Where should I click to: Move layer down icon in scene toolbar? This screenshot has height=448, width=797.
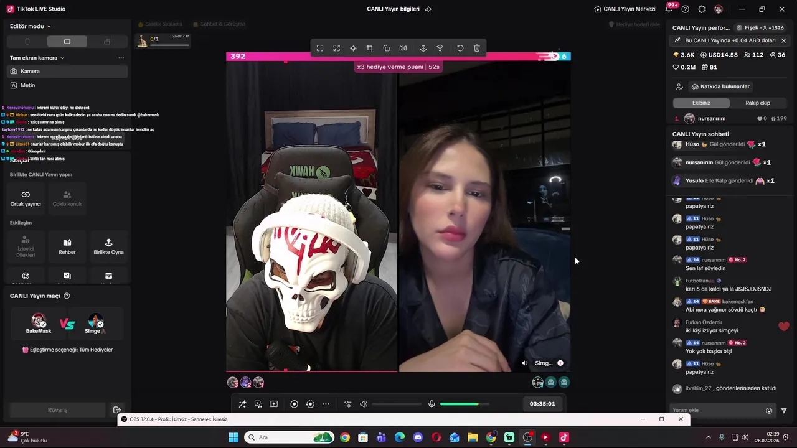pyautogui.click(x=440, y=49)
